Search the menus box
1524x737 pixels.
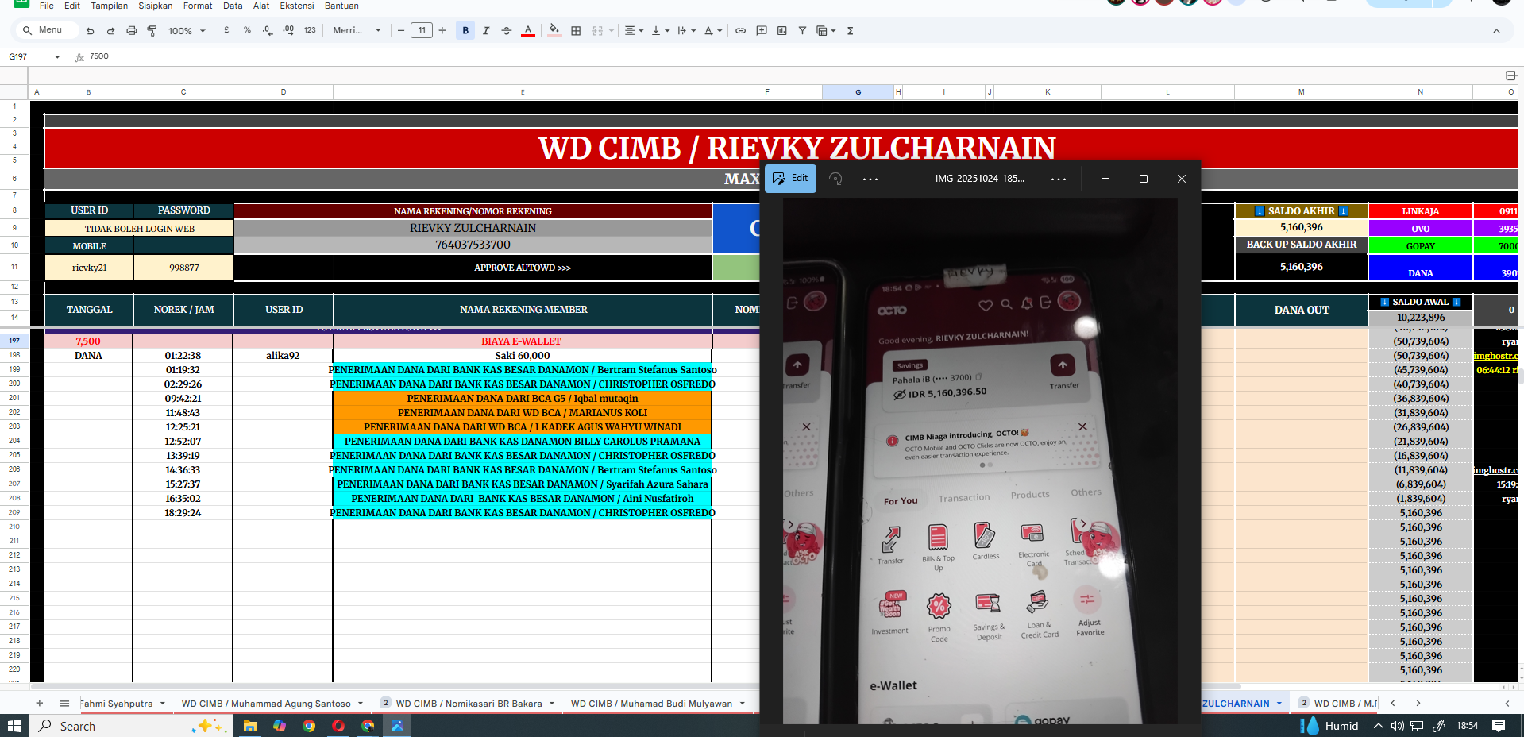pos(46,30)
